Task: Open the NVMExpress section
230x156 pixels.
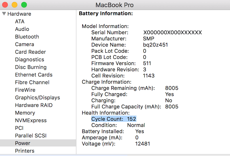Action: (31, 120)
